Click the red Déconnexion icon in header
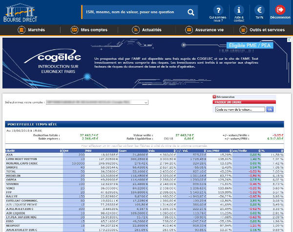The width and height of the screenshot is (293, 232). click(x=280, y=10)
